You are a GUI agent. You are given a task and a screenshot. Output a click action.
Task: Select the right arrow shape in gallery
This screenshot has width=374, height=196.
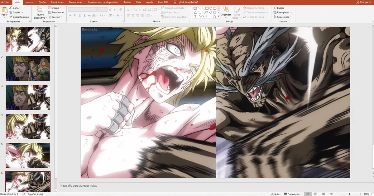tap(207, 12)
